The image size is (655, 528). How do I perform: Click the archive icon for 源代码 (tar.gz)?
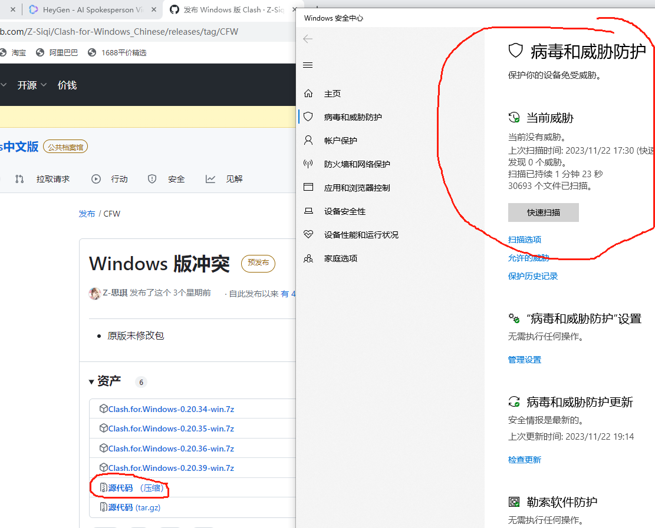[x=104, y=507]
